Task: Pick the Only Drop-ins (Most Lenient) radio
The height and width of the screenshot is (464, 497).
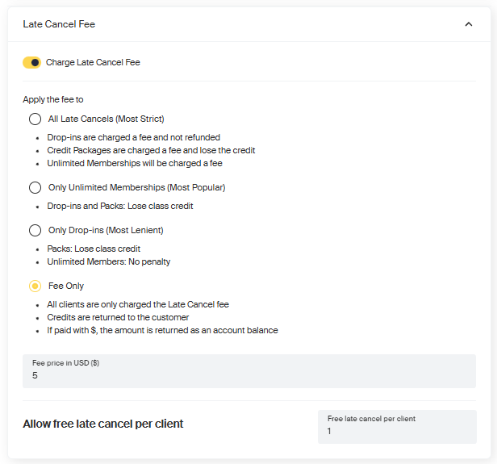Action: pyautogui.click(x=35, y=231)
